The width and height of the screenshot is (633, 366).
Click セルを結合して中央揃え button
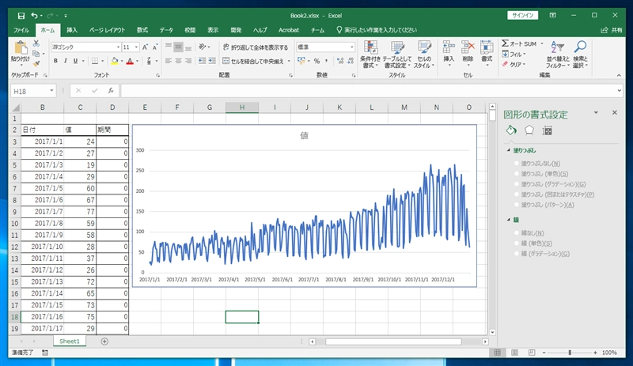[256, 61]
